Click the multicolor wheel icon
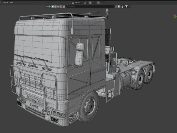The height and width of the screenshot is (133, 177). point(49,7)
